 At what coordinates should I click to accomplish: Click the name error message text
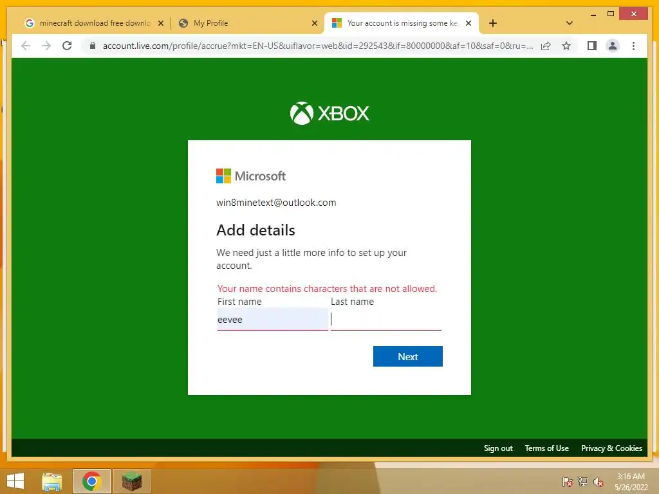[x=327, y=289]
